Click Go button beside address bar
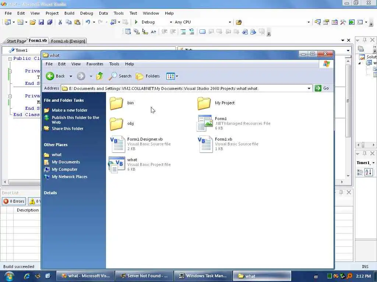377x282 pixels. [322, 88]
